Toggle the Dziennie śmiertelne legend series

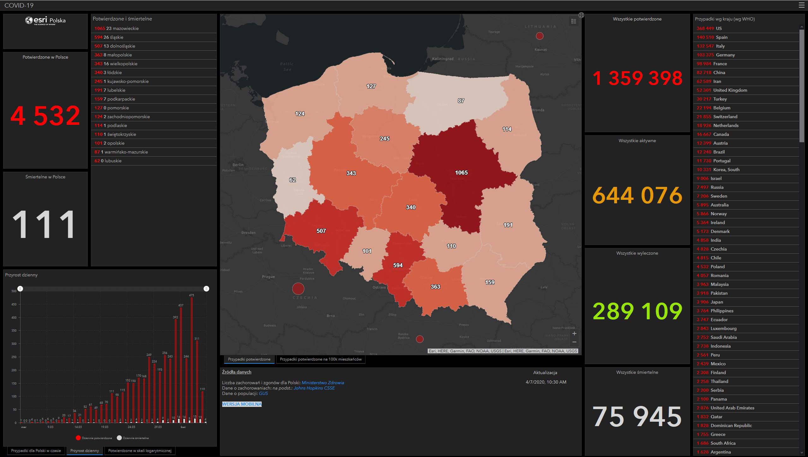[x=133, y=438]
